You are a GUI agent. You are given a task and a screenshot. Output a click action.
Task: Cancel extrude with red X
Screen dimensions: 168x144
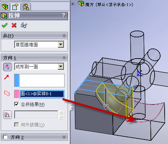[14, 25]
